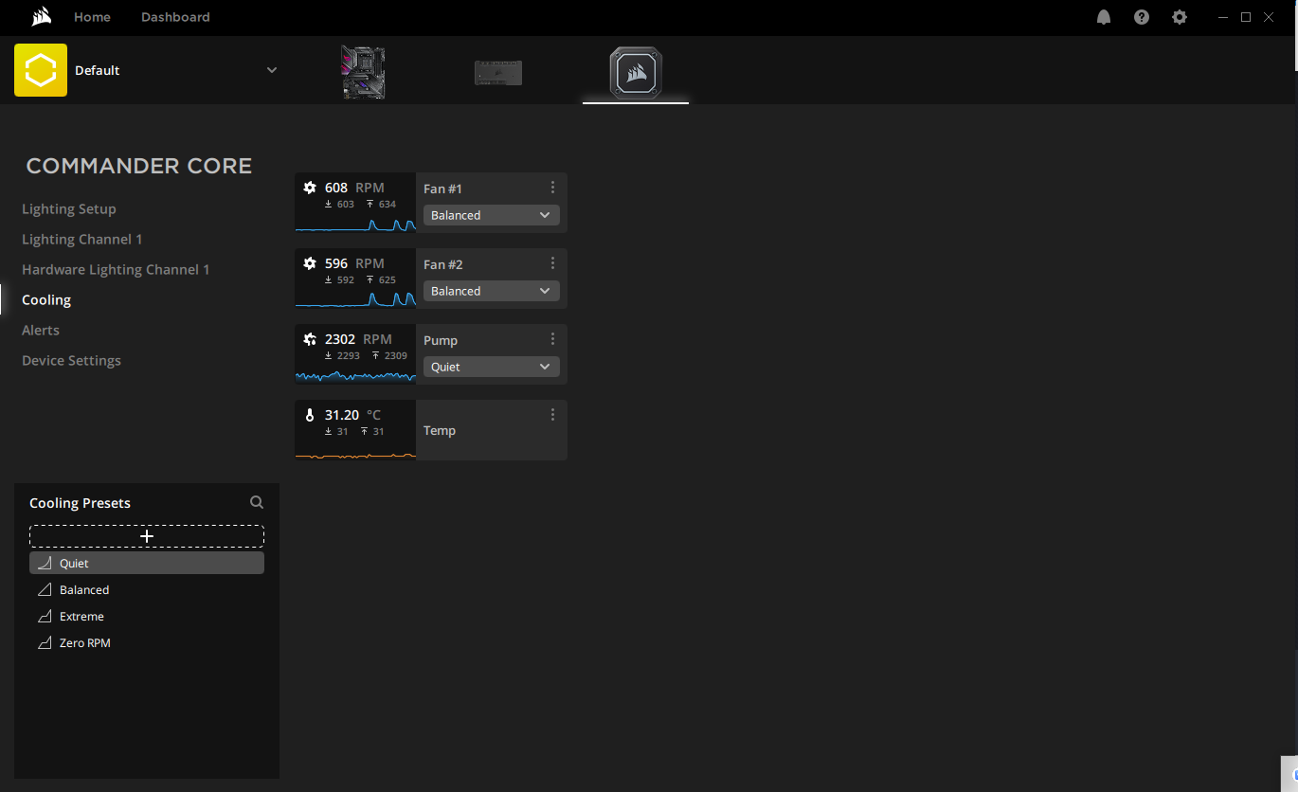
Task: Go to the Home tab
Action: (92, 17)
